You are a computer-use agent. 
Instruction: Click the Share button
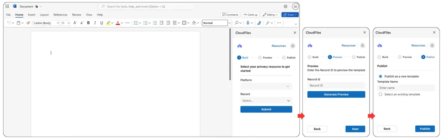point(290,15)
